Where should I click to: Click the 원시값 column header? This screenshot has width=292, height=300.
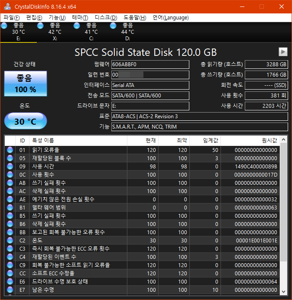pos(250,140)
